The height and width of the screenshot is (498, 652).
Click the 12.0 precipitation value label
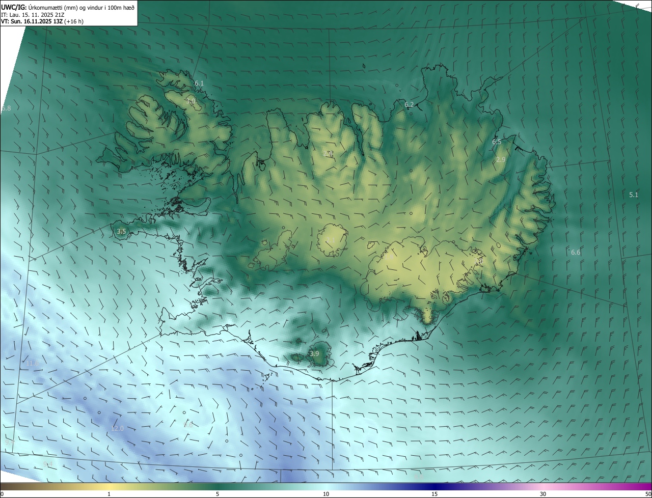tap(117, 429)
